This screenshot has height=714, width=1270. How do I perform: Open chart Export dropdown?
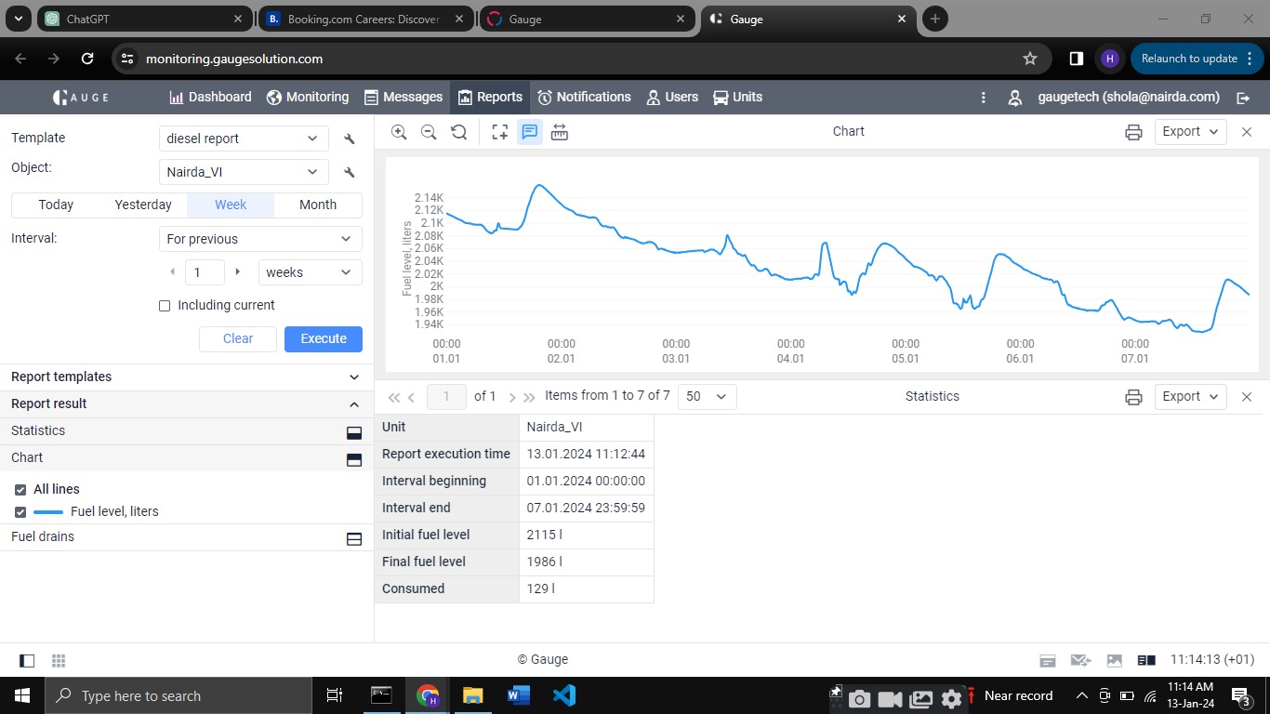pos(1190,132)
